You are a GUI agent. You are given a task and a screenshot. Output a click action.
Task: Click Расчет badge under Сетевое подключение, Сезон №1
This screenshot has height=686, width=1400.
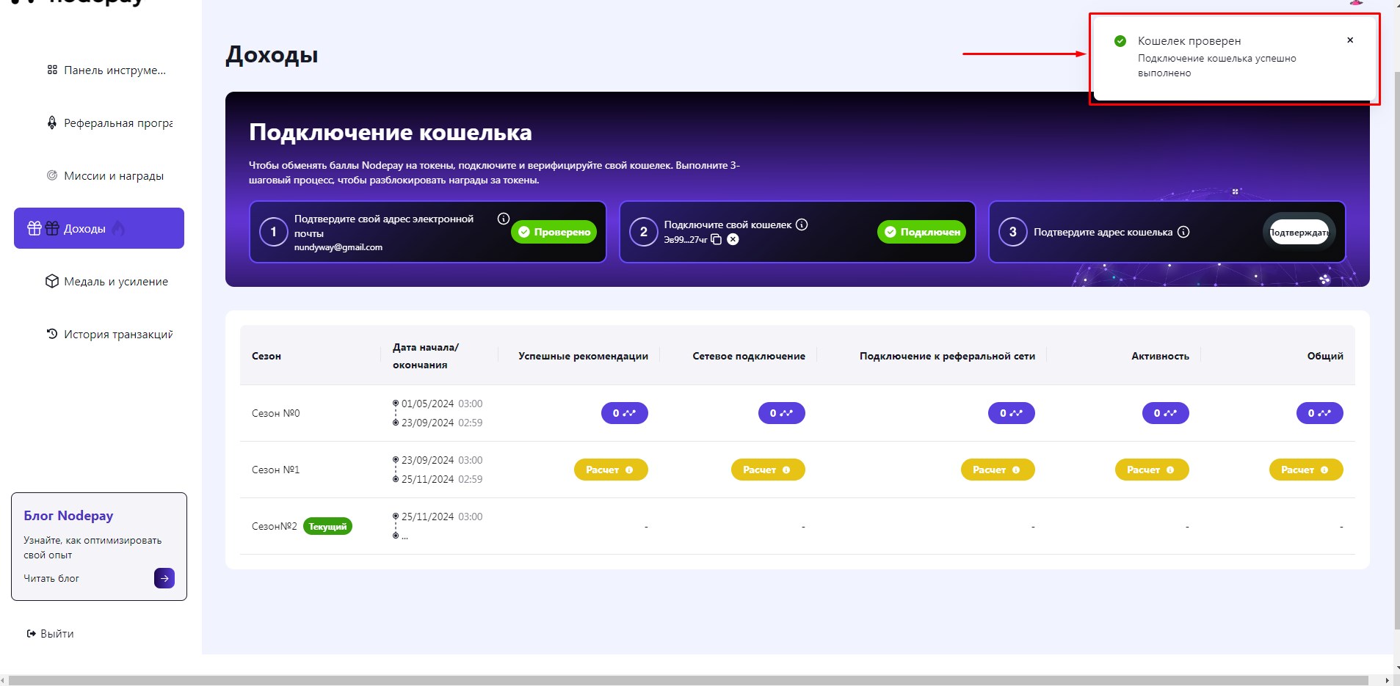(768, 470)
